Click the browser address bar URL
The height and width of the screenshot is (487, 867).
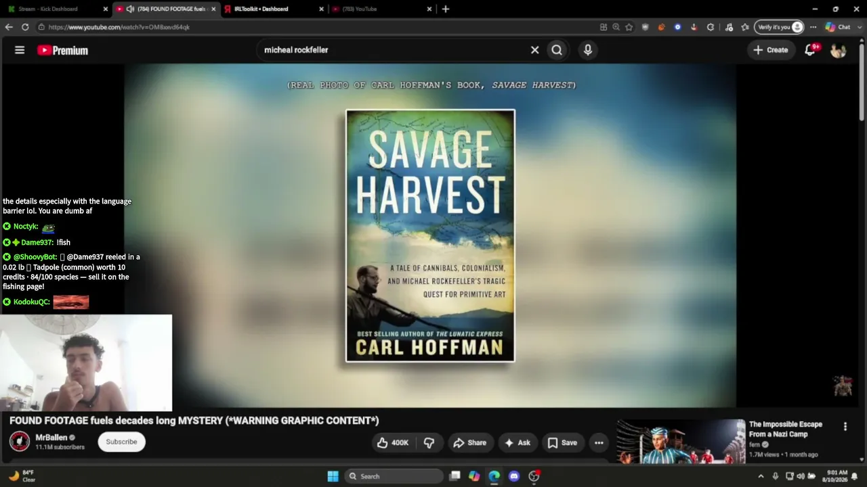click(119, 27)
